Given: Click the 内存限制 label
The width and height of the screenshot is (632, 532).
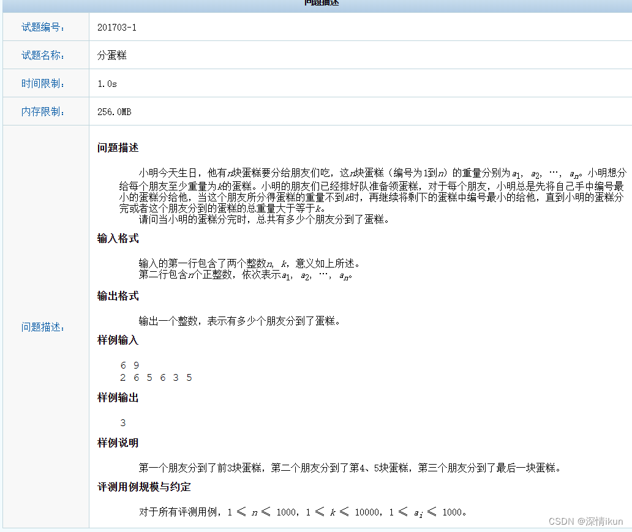Looking at the screenshot, I should click(43, 111).
